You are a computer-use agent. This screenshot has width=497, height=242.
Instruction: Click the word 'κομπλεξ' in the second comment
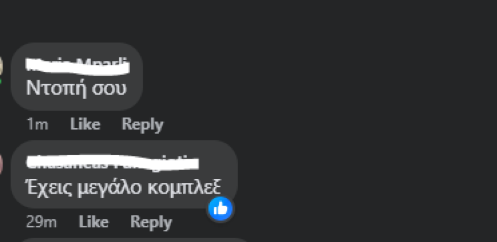184,188
